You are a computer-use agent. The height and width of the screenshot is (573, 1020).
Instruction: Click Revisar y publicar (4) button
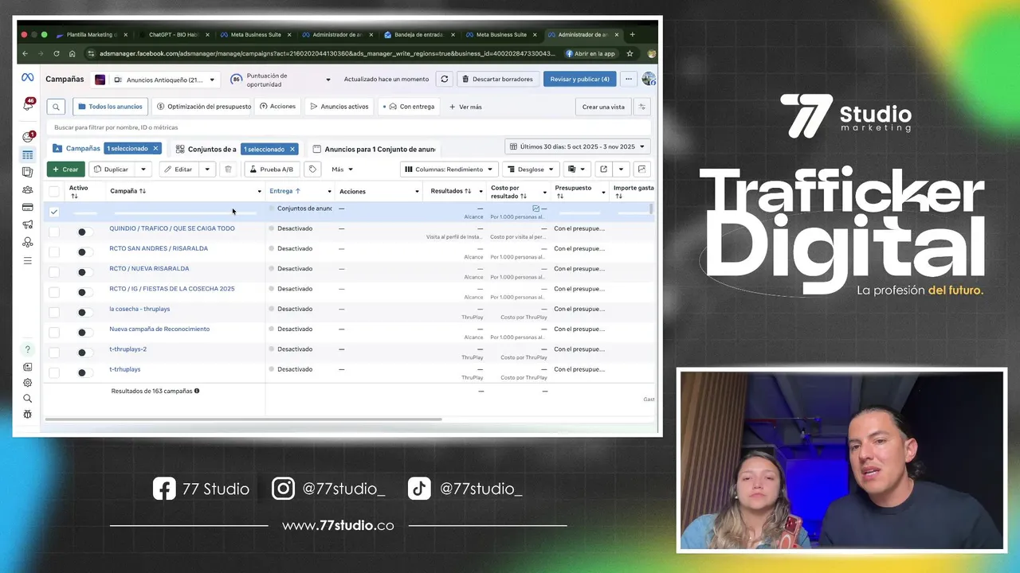click(x=579, y=80)
